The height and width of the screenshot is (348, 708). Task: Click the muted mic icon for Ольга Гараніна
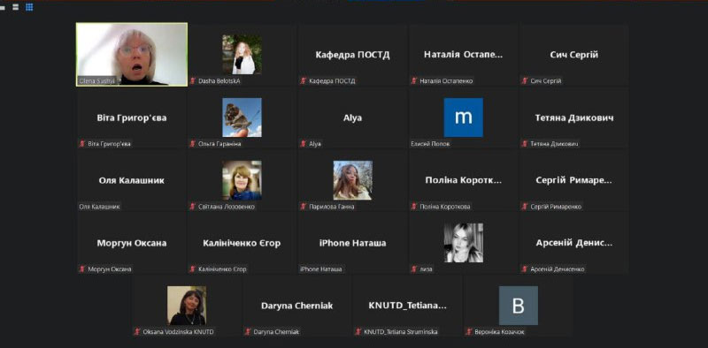click(x=193, y=144)
